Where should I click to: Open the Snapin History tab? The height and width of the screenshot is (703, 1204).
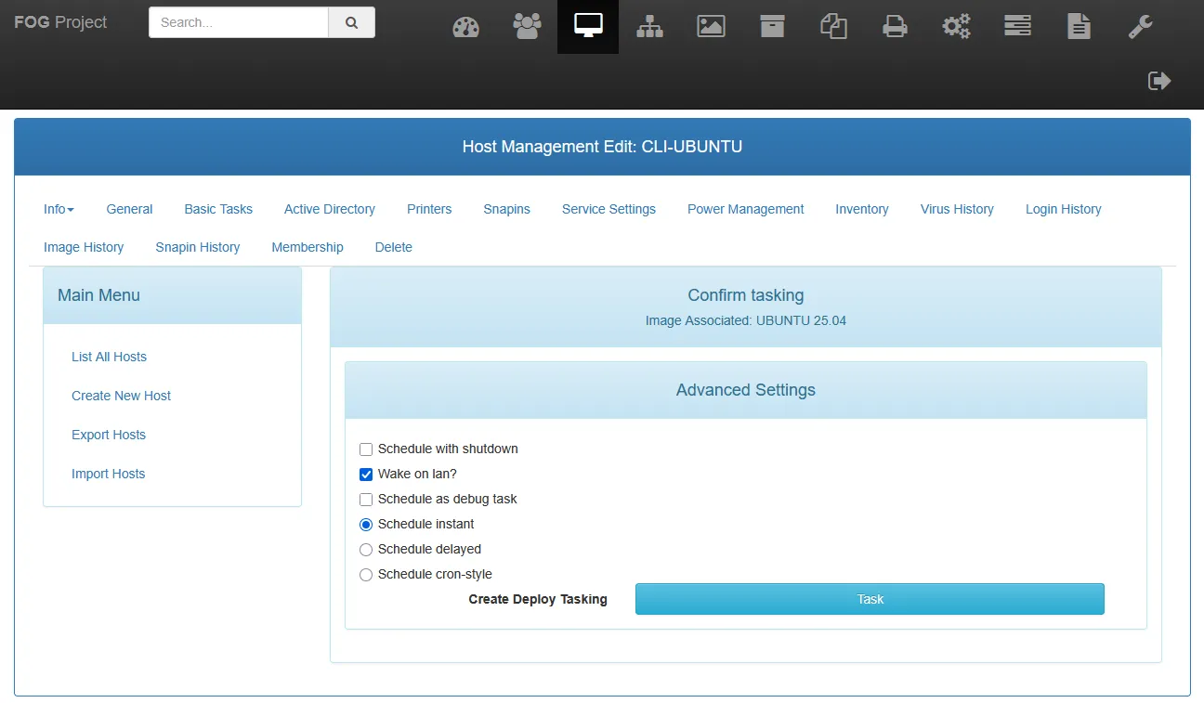click(197, 247)
